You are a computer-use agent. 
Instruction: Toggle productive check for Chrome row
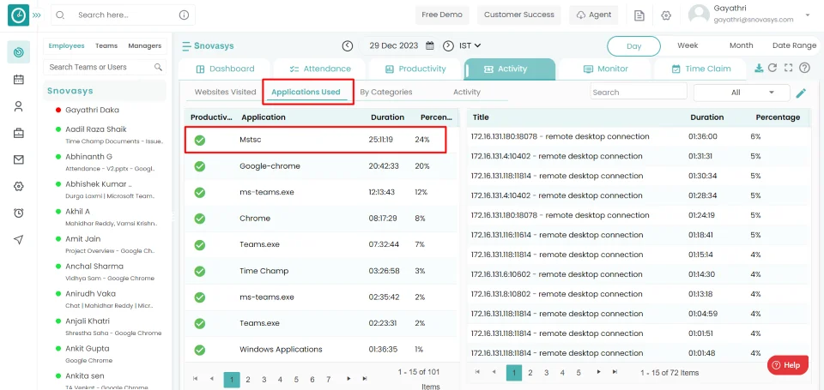coord(200,219)
